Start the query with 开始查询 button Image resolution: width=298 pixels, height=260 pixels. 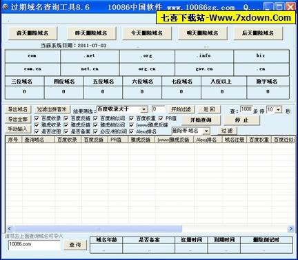click(x=201, y=120)
